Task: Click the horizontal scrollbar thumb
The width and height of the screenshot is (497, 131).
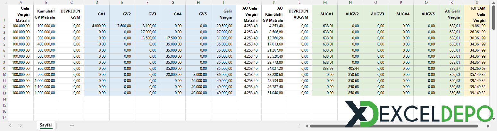Action: coord(394,126)
